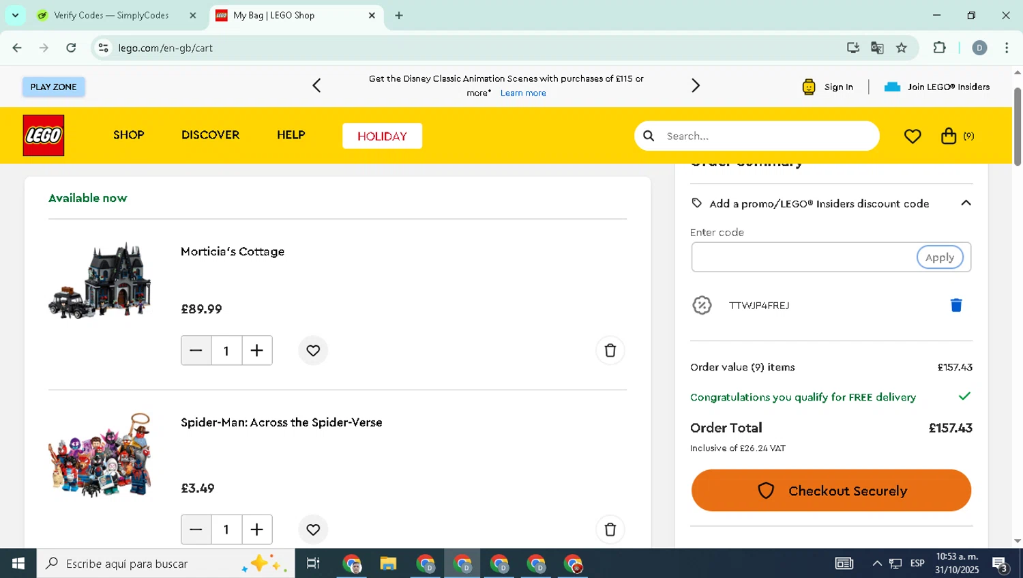1023x578 pixels.
Task: Open the Google Translate page icon
Action: coord(877,48)
